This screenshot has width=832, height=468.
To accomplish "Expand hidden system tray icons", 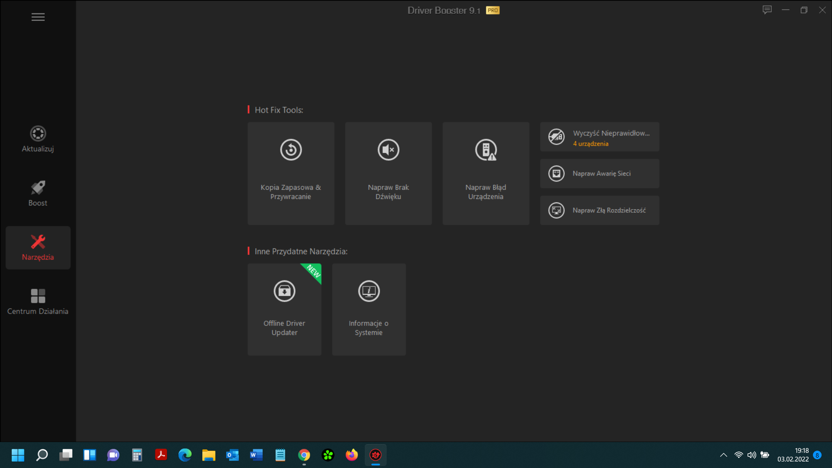I will pos(724,455).
